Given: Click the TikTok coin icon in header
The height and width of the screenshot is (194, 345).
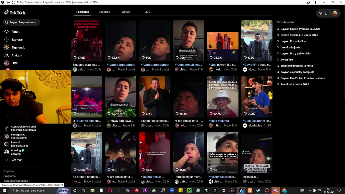Looking at the screenshot, I should (320, 13).
